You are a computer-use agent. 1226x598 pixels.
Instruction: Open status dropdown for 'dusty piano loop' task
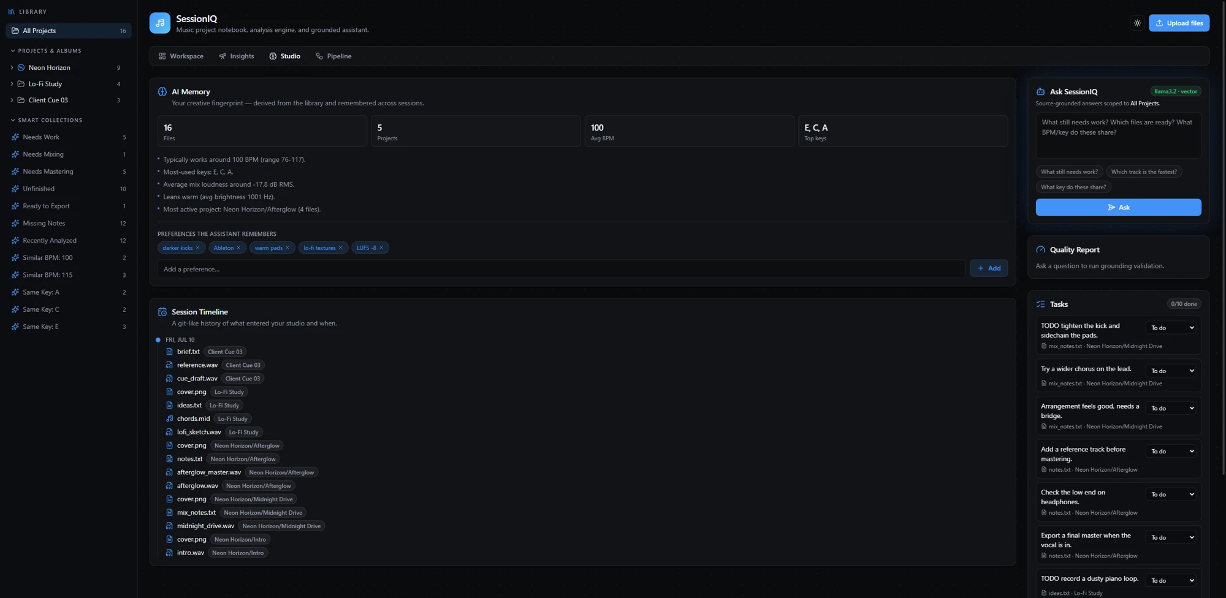point(1171,581)
